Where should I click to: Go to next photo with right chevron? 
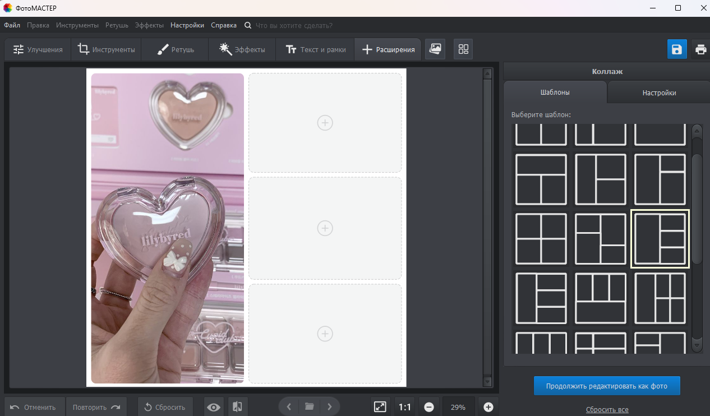coord(330,406)
